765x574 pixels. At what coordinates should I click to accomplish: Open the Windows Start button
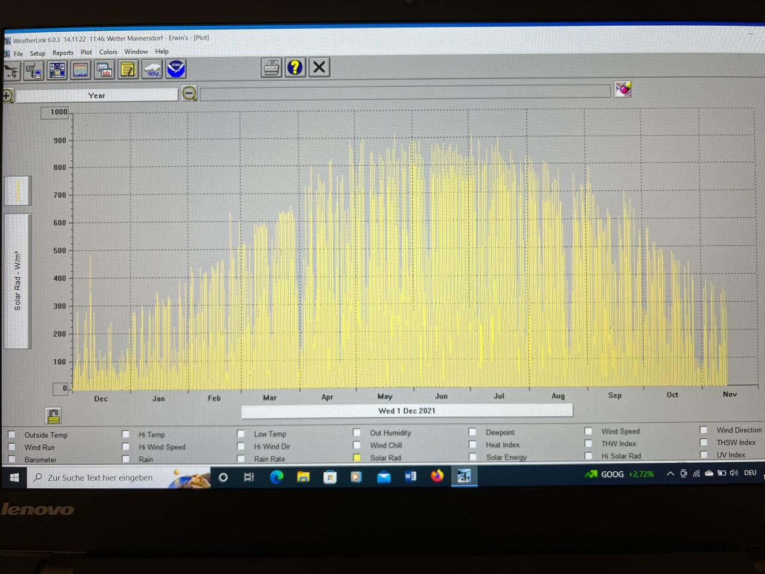coord(14,477)
